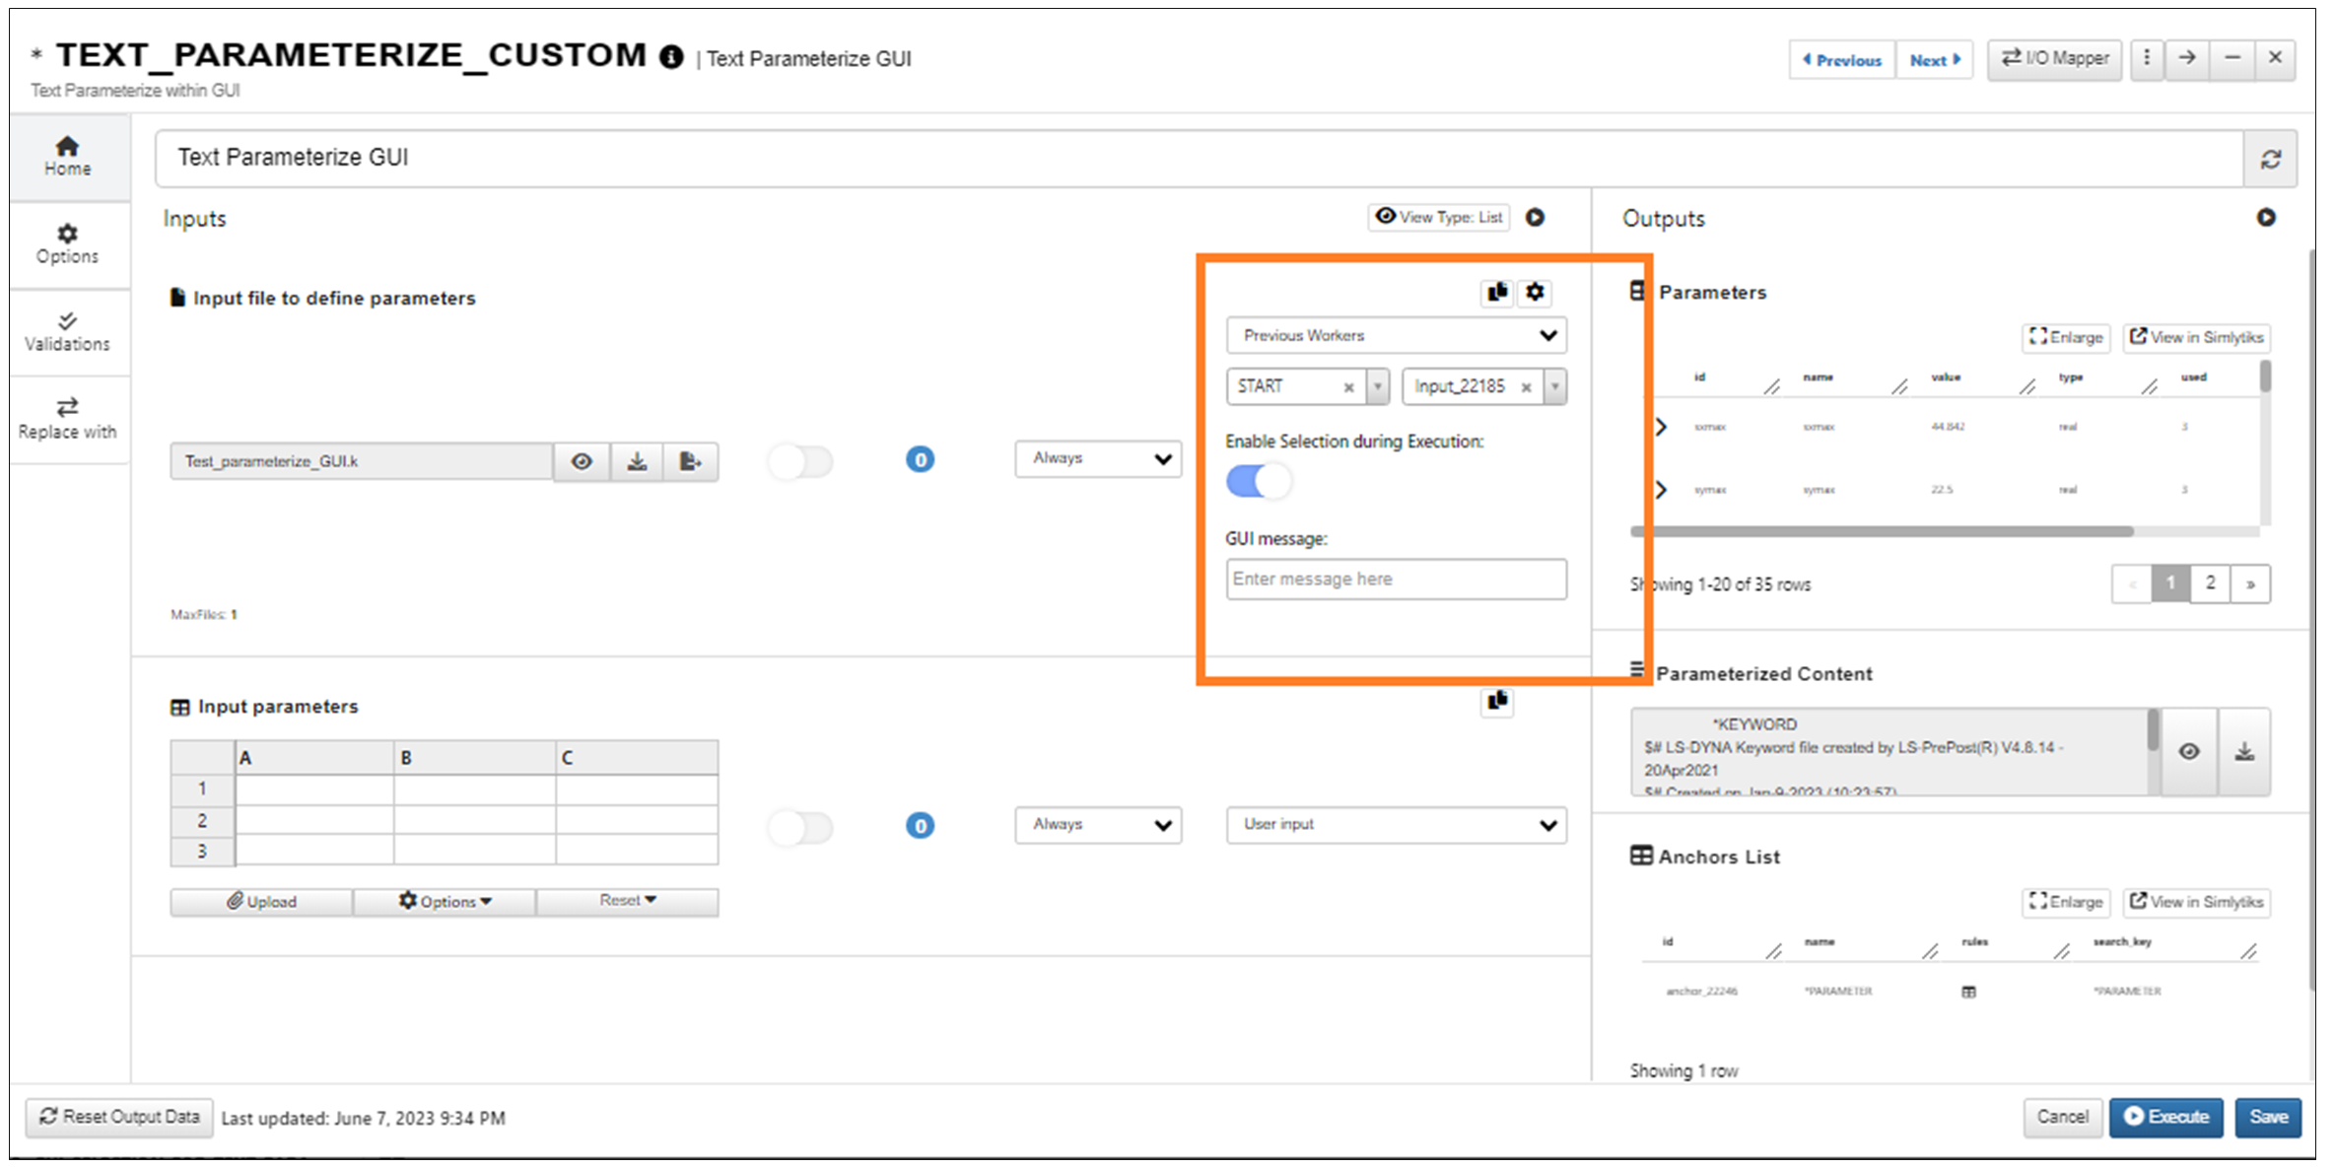
Task: Toggle the switch beside Input parameters table
Action: coord(800,827)
